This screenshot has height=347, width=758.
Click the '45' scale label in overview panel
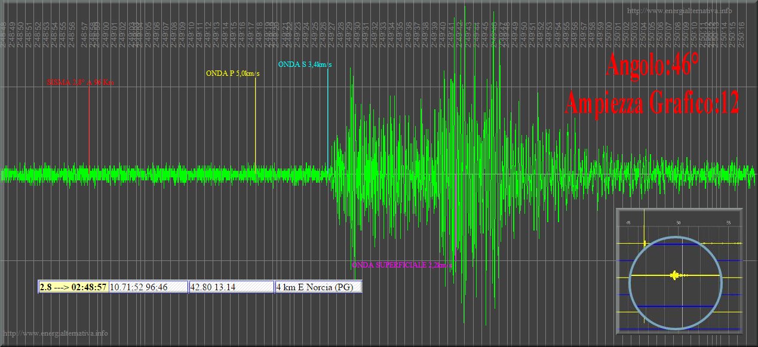628,223
